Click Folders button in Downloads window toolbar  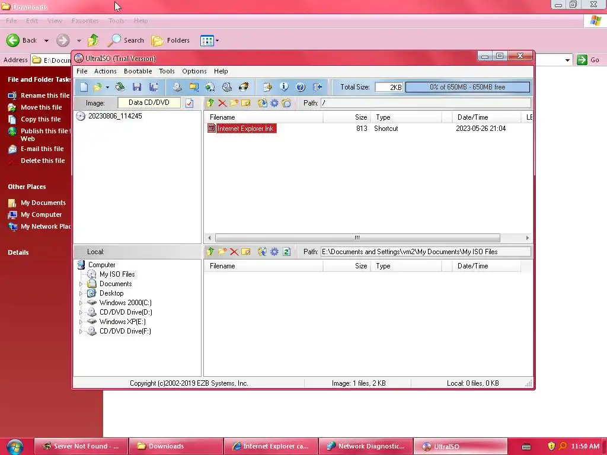(170, 40)
